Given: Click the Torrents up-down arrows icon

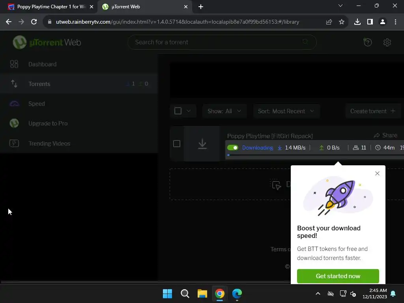Looking at the screenshot, I should click(x=14, y=84).
